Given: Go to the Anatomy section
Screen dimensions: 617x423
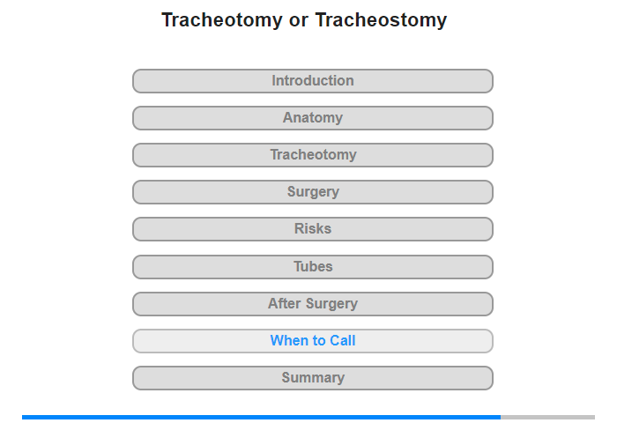Looking at the screenshot, I should [313, 118].
